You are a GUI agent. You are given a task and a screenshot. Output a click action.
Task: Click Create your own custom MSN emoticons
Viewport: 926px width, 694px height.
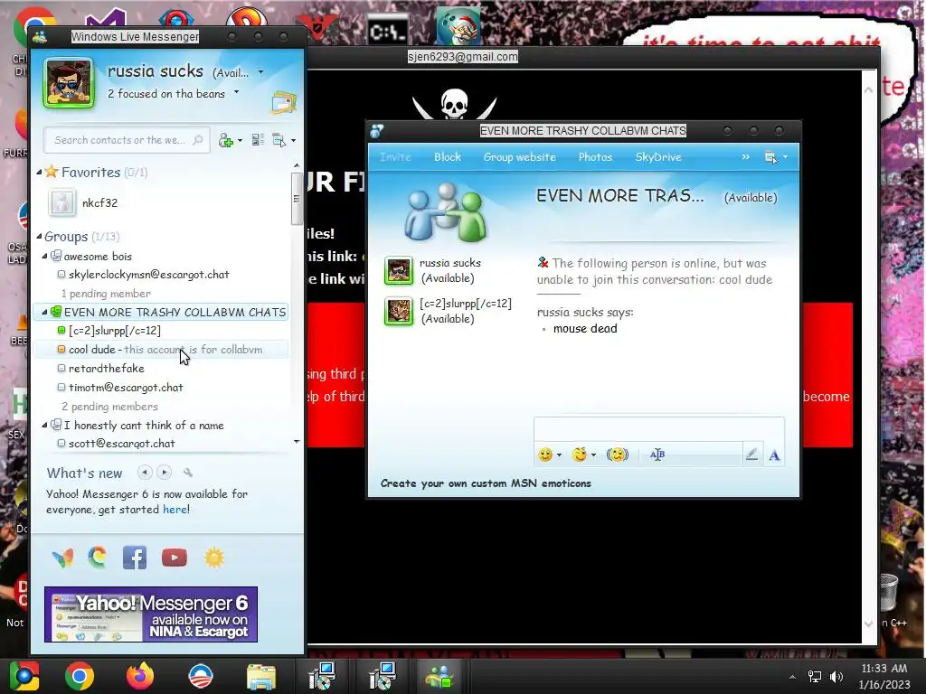point(486,483)
